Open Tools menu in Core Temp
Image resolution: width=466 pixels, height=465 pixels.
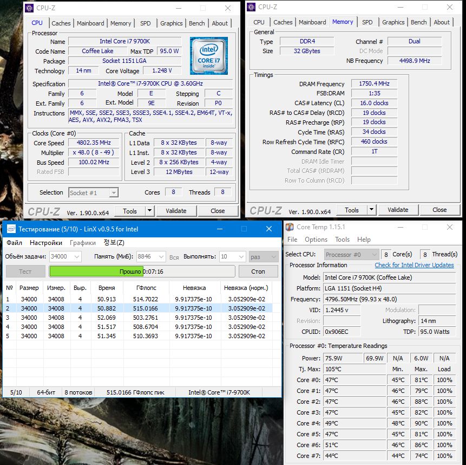(343, 240)
